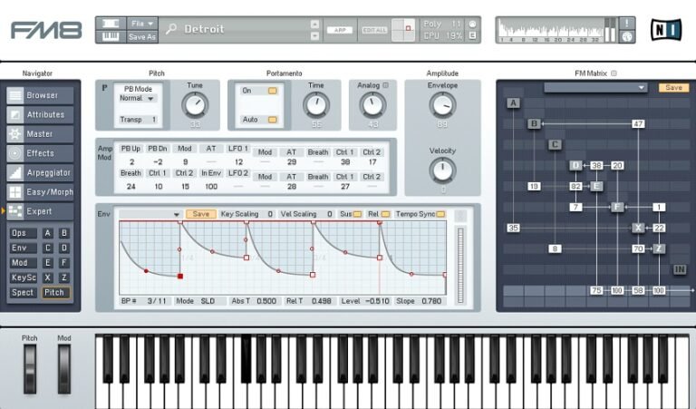Click the Transp value field
The height and width of the screenshot is (409, 696).
pos(138,120)
